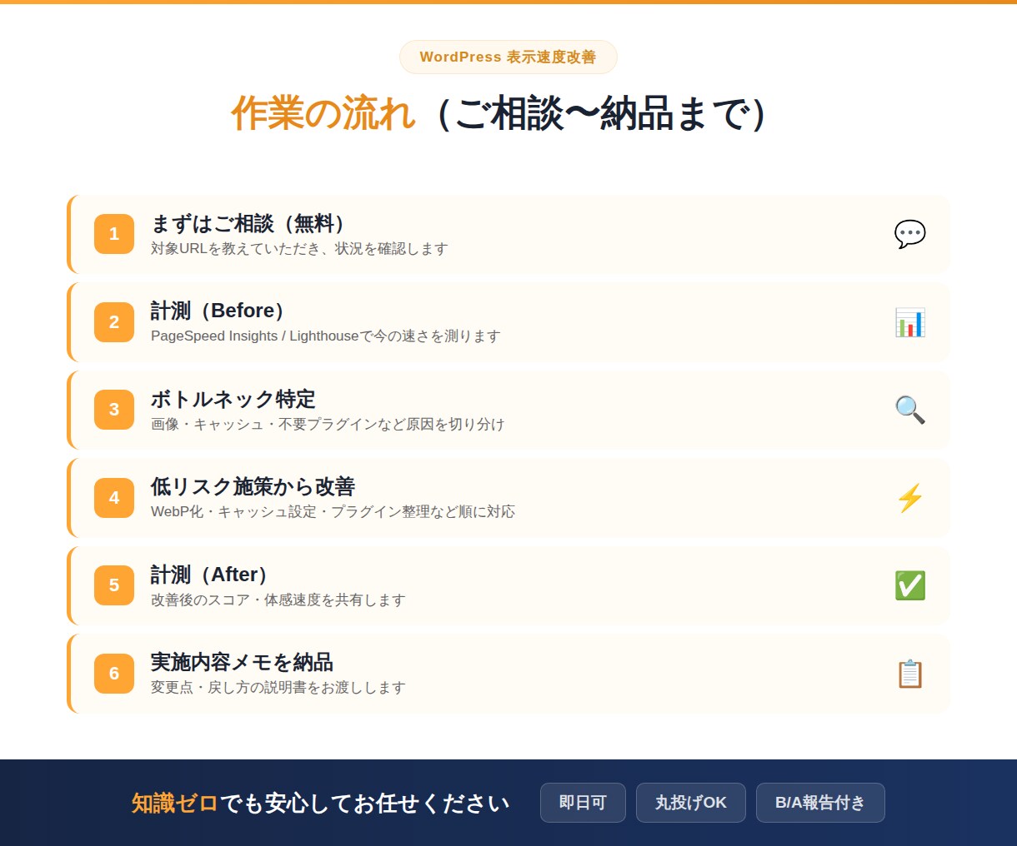Screen dimensions: 1017x846
Task: Click the lightning bolt icon beside 低リスク施策から改善
Action: (x=909, y=498)
